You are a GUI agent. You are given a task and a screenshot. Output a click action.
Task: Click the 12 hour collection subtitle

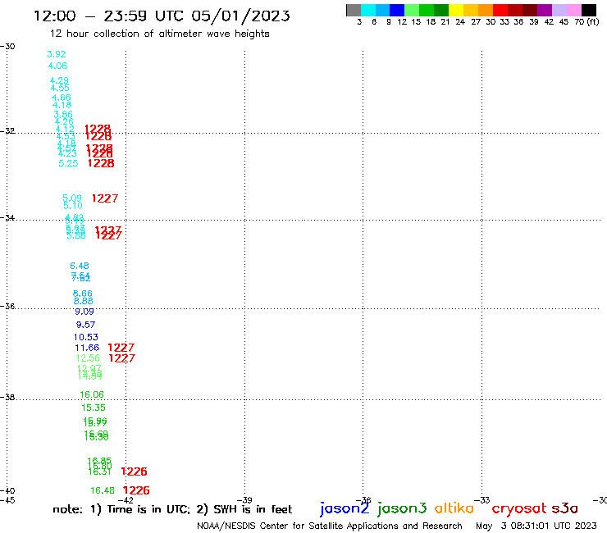159,34
